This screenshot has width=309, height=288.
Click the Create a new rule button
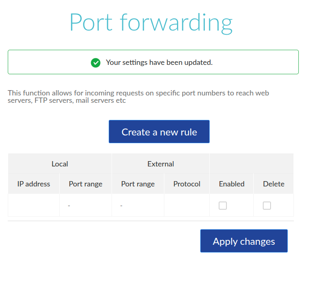[x=159, y=132]
